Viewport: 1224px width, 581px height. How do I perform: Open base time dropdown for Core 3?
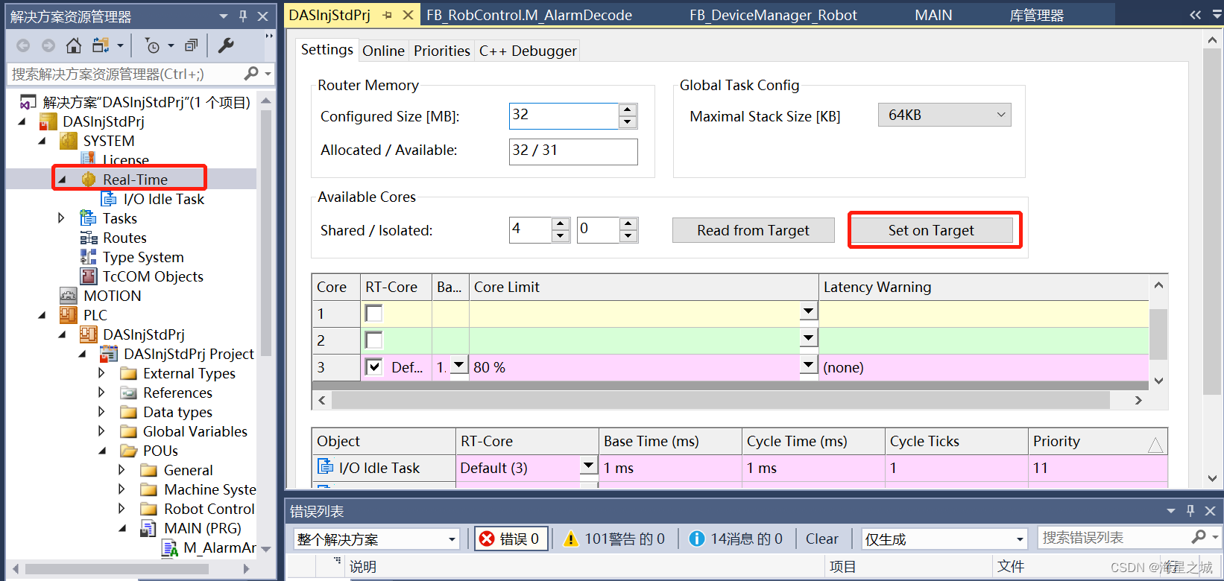click(459, 364)
